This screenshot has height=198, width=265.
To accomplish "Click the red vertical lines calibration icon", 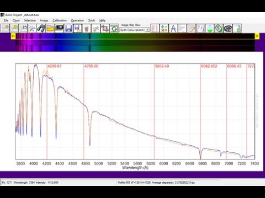I will (x=155, y=29).
